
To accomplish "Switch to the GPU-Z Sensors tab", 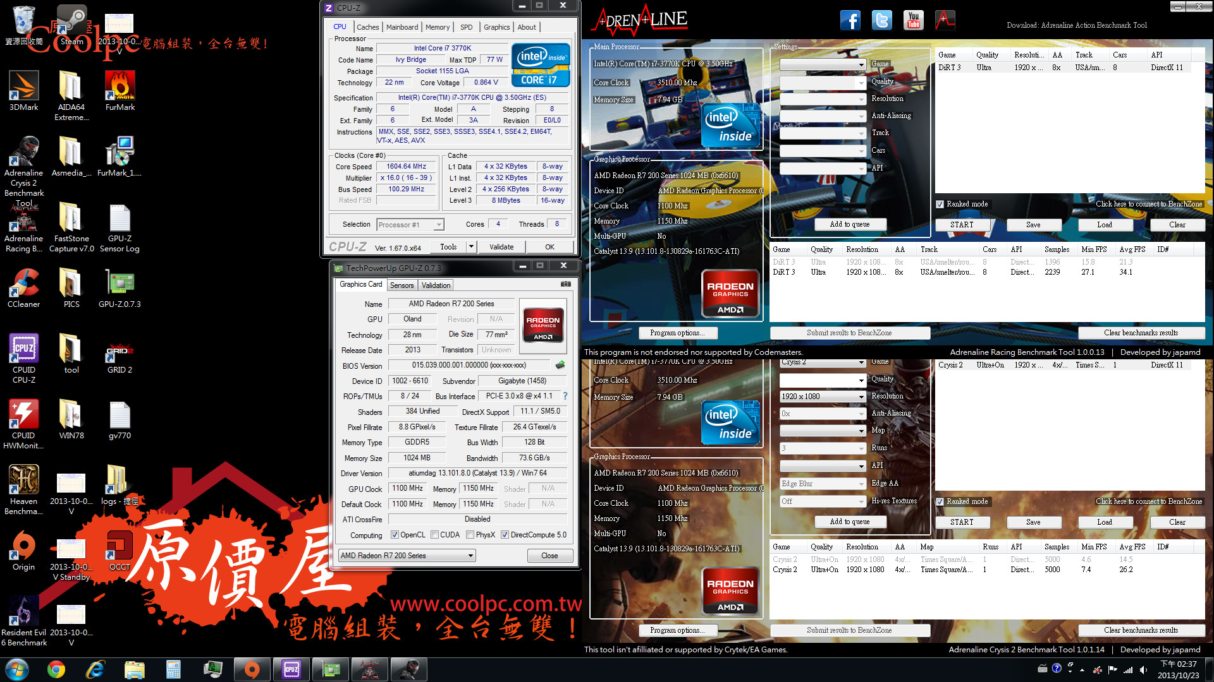I will point(402,285).
